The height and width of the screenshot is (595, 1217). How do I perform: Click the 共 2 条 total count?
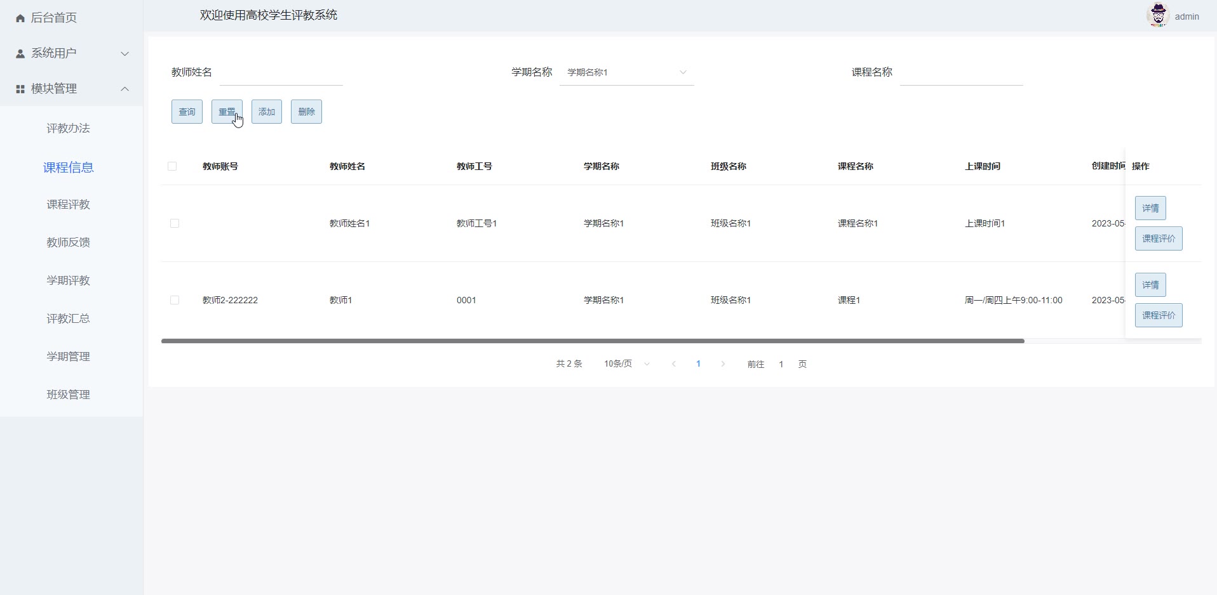[569, 364]
